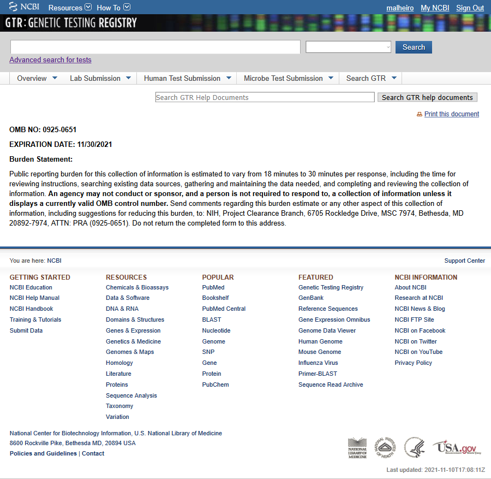The image size is (491, 479).
Task: Click the Sign Out link
Action: tap(470, 8)
